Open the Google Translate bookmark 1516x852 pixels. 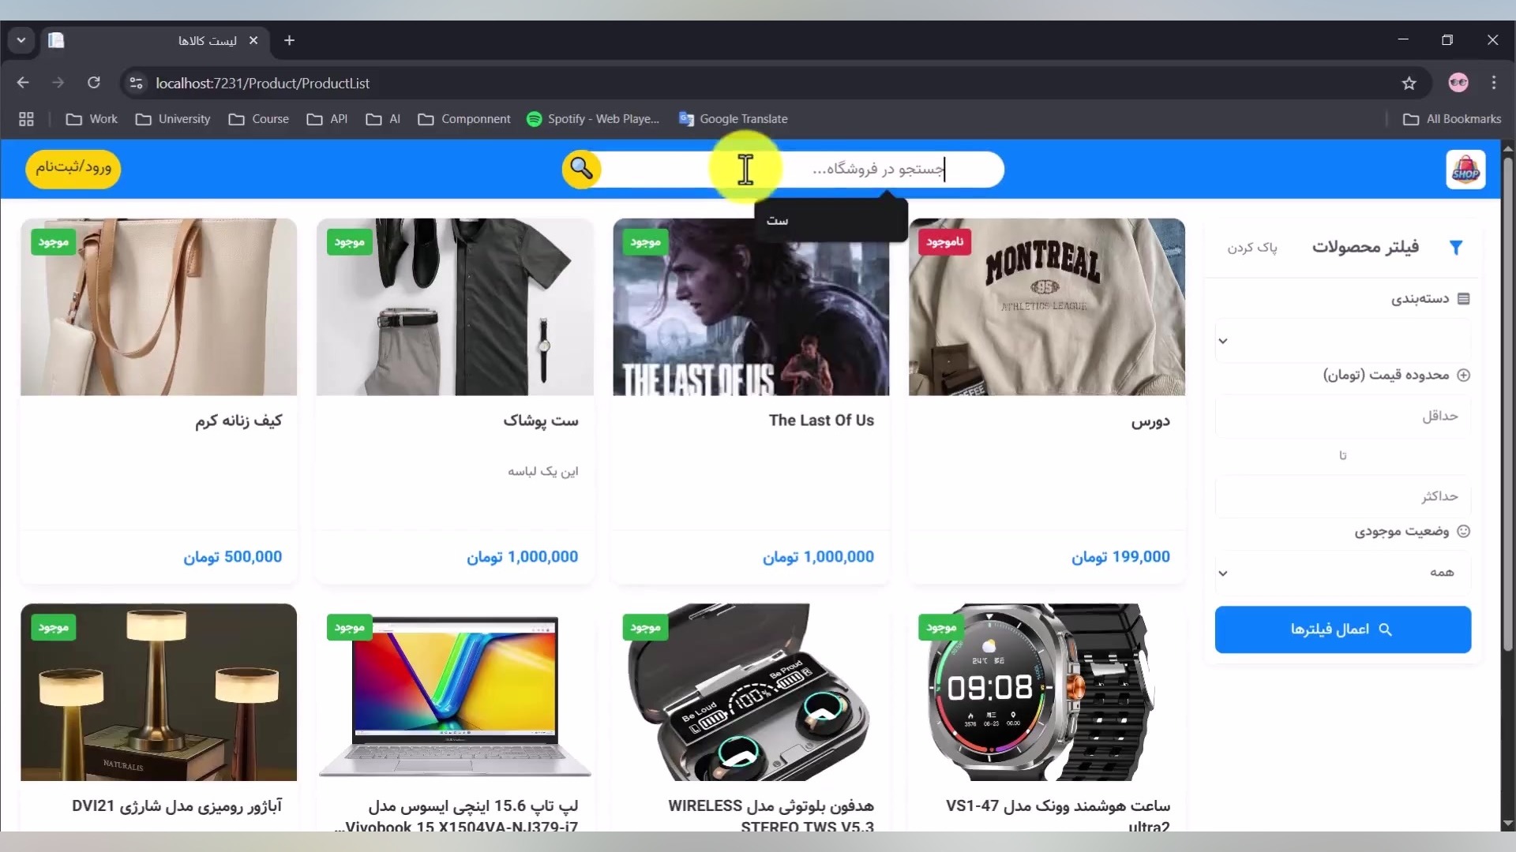[x=733, y=119]
